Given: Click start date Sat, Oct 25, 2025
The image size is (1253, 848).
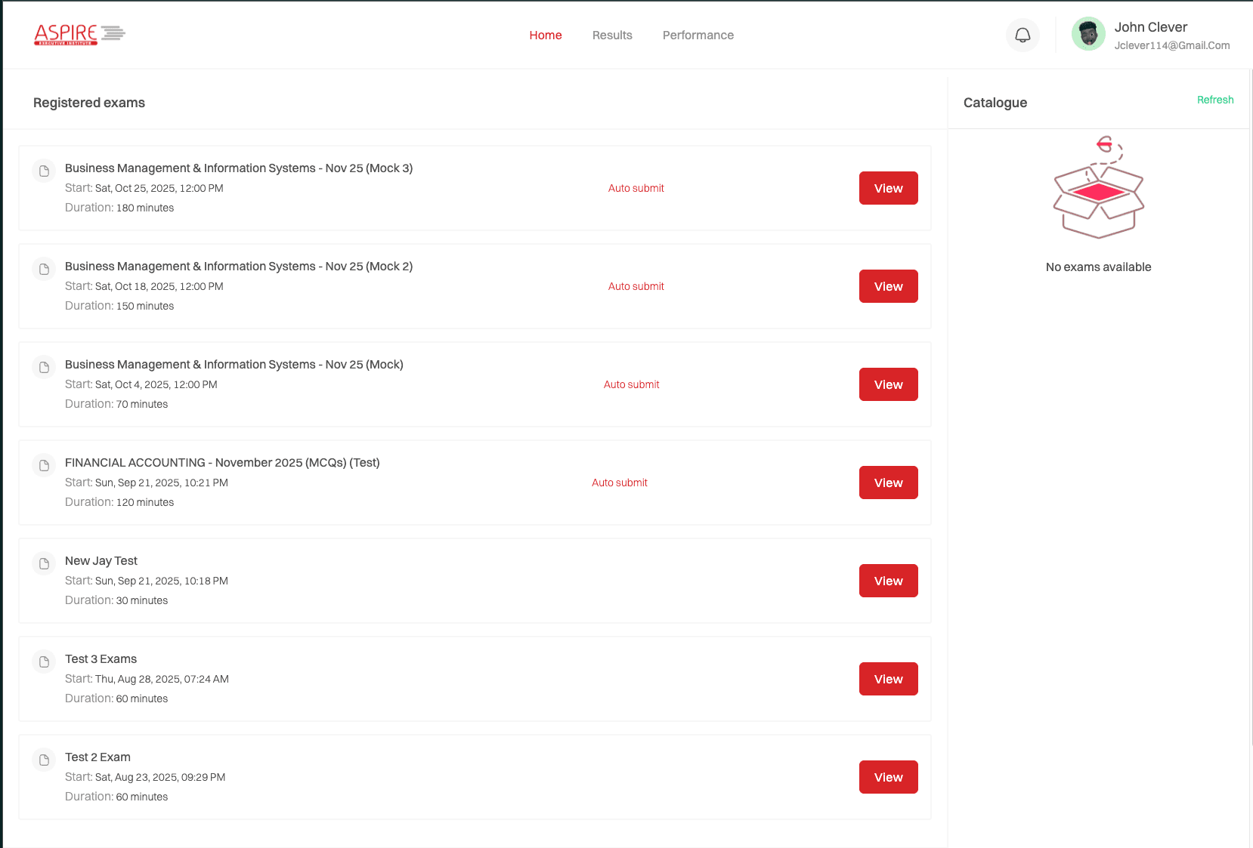Looking at the screenshot, I should (159, 188).
